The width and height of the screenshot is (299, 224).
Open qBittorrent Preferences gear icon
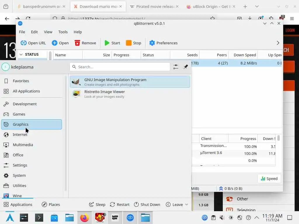click(x=152, y=43)
